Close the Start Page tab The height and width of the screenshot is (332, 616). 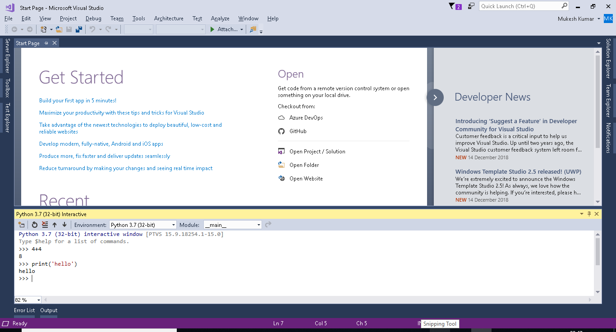[x=55, y=43]
